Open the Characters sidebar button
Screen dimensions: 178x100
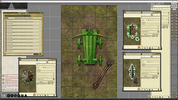174,12
